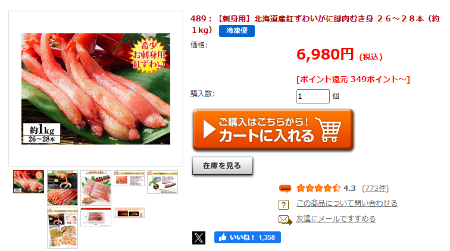Click the blue 冷凍便 badge
The image size is (450, 251).
[x=237, y=31]
